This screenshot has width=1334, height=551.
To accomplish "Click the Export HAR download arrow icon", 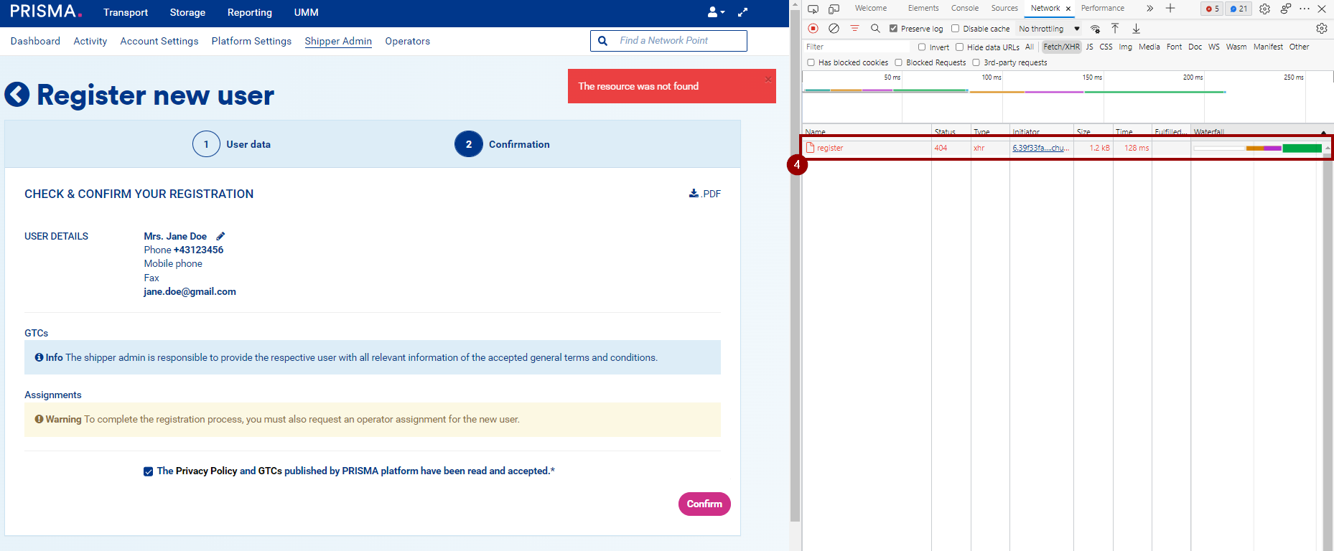I will pyautogui.click(x=1136, y=29).
